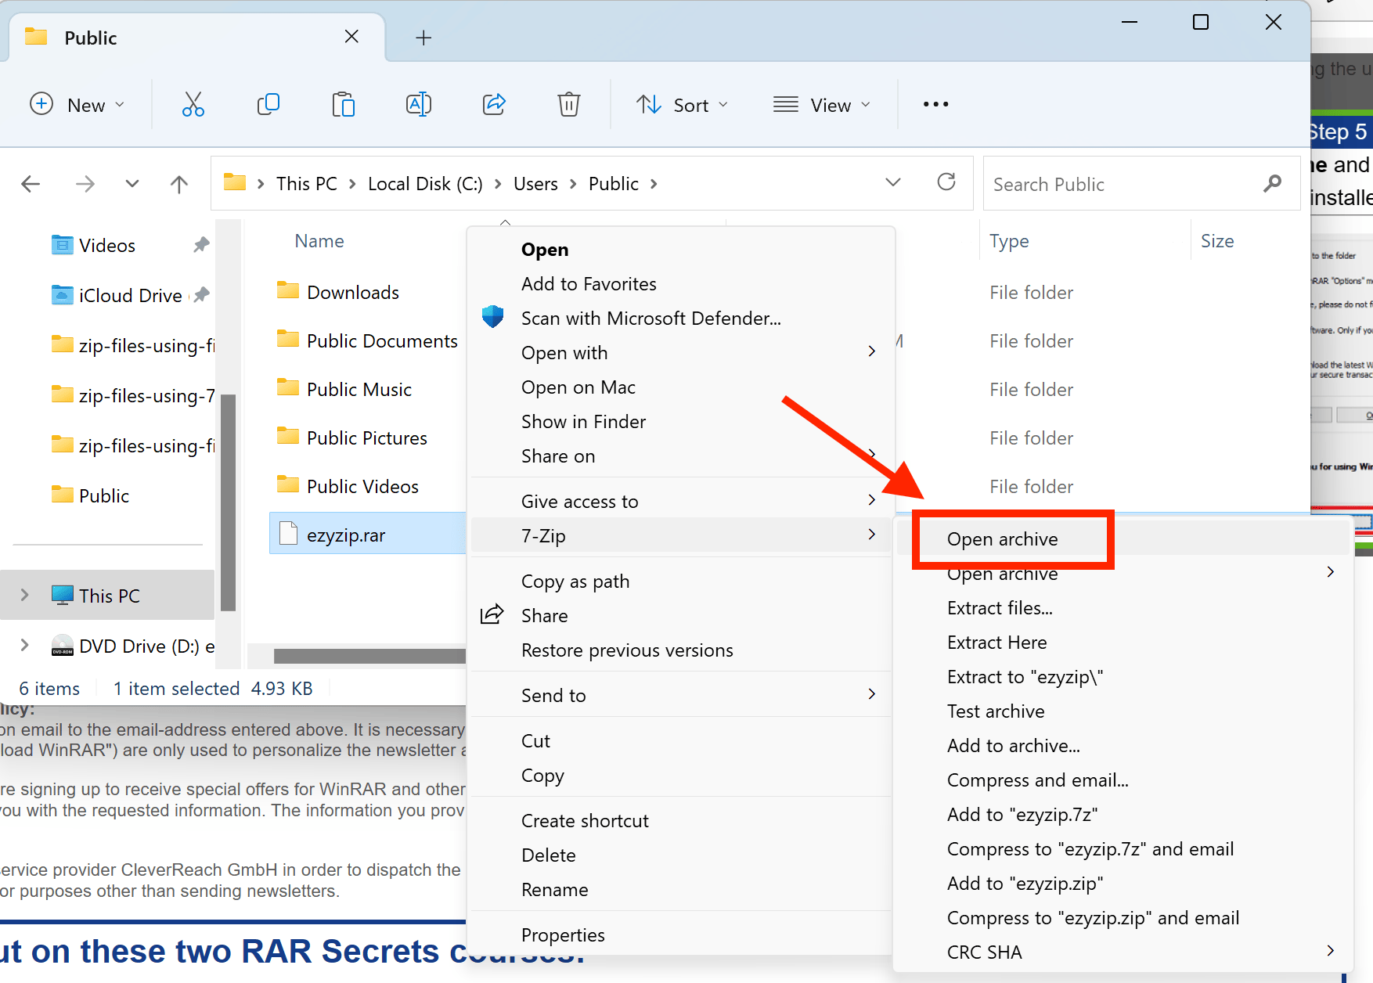Image resolution: width=1373 pixels, height=983 pixels.
Task: Click the Share toolbar icon
Action: coord(494,104)
